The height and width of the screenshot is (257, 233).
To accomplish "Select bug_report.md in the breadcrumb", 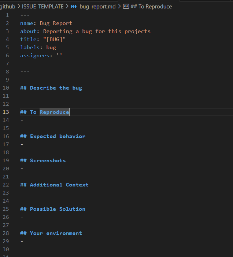I will (97, 7).
